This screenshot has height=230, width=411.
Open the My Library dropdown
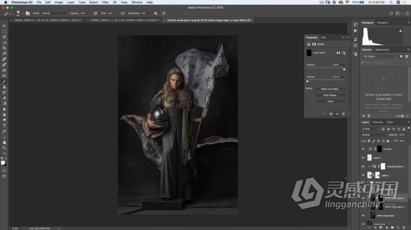pos(380,57)
